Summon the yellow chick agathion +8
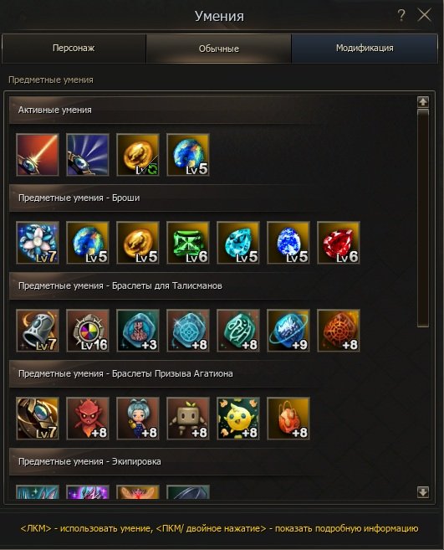 (x=238, y=419)
